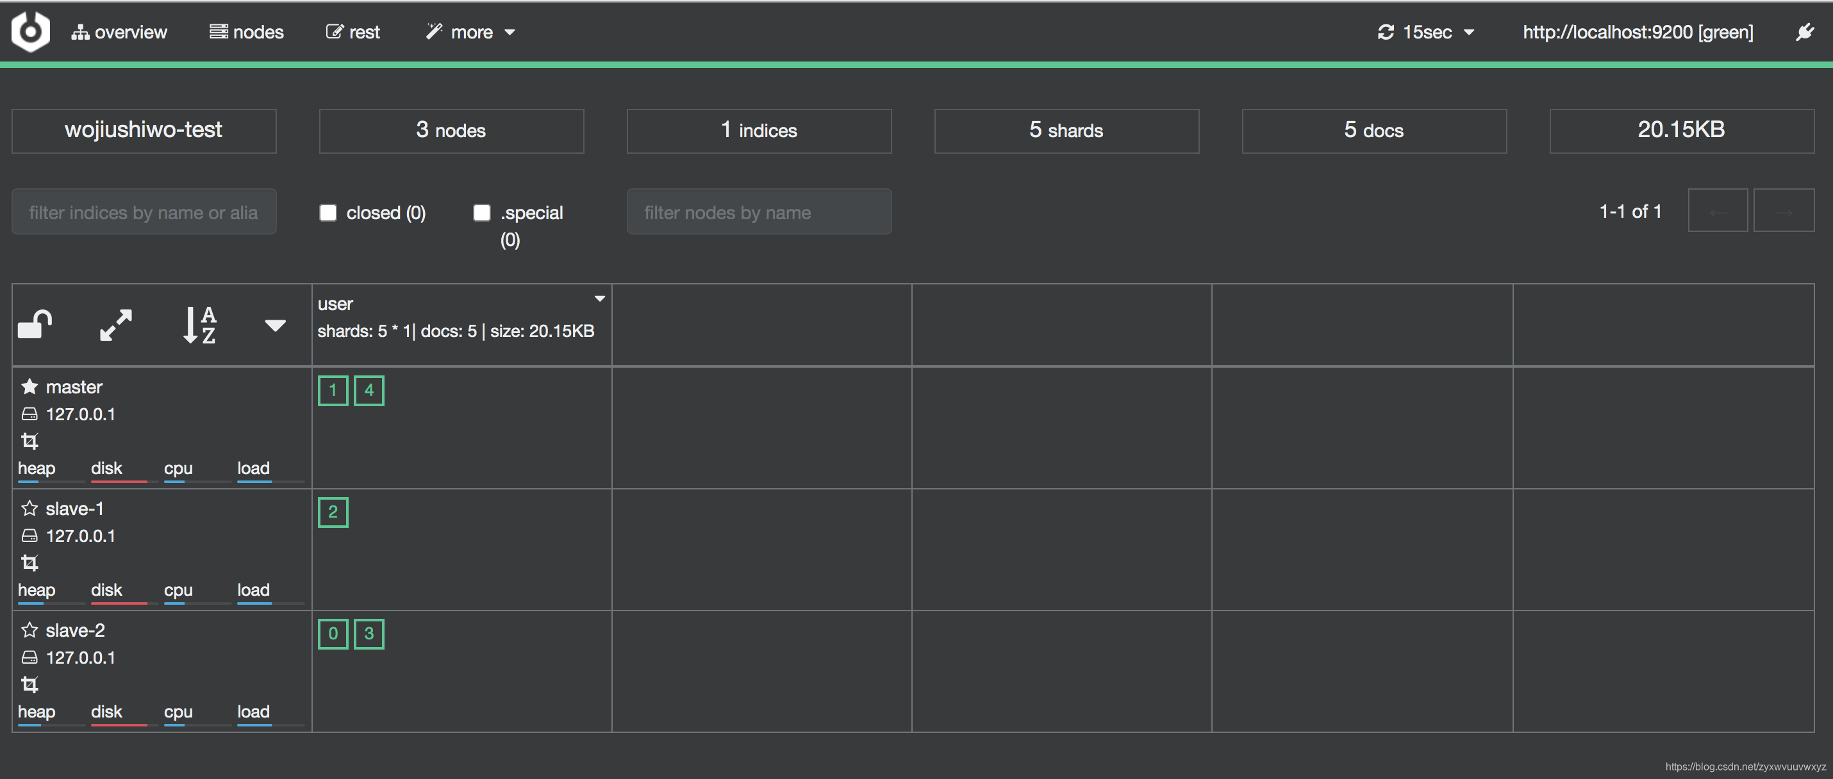
Task: Click the disk icon beside slave-1 IP
Action: pyautogui.click(x=29, y=535)
